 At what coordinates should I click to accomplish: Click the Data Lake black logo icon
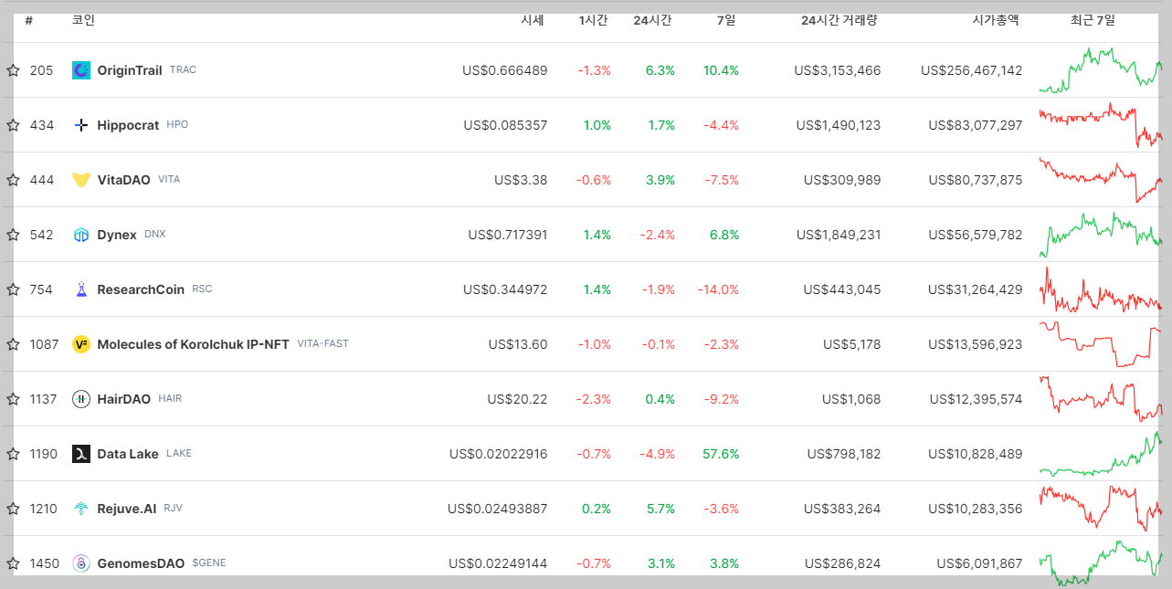click(81, 454)
